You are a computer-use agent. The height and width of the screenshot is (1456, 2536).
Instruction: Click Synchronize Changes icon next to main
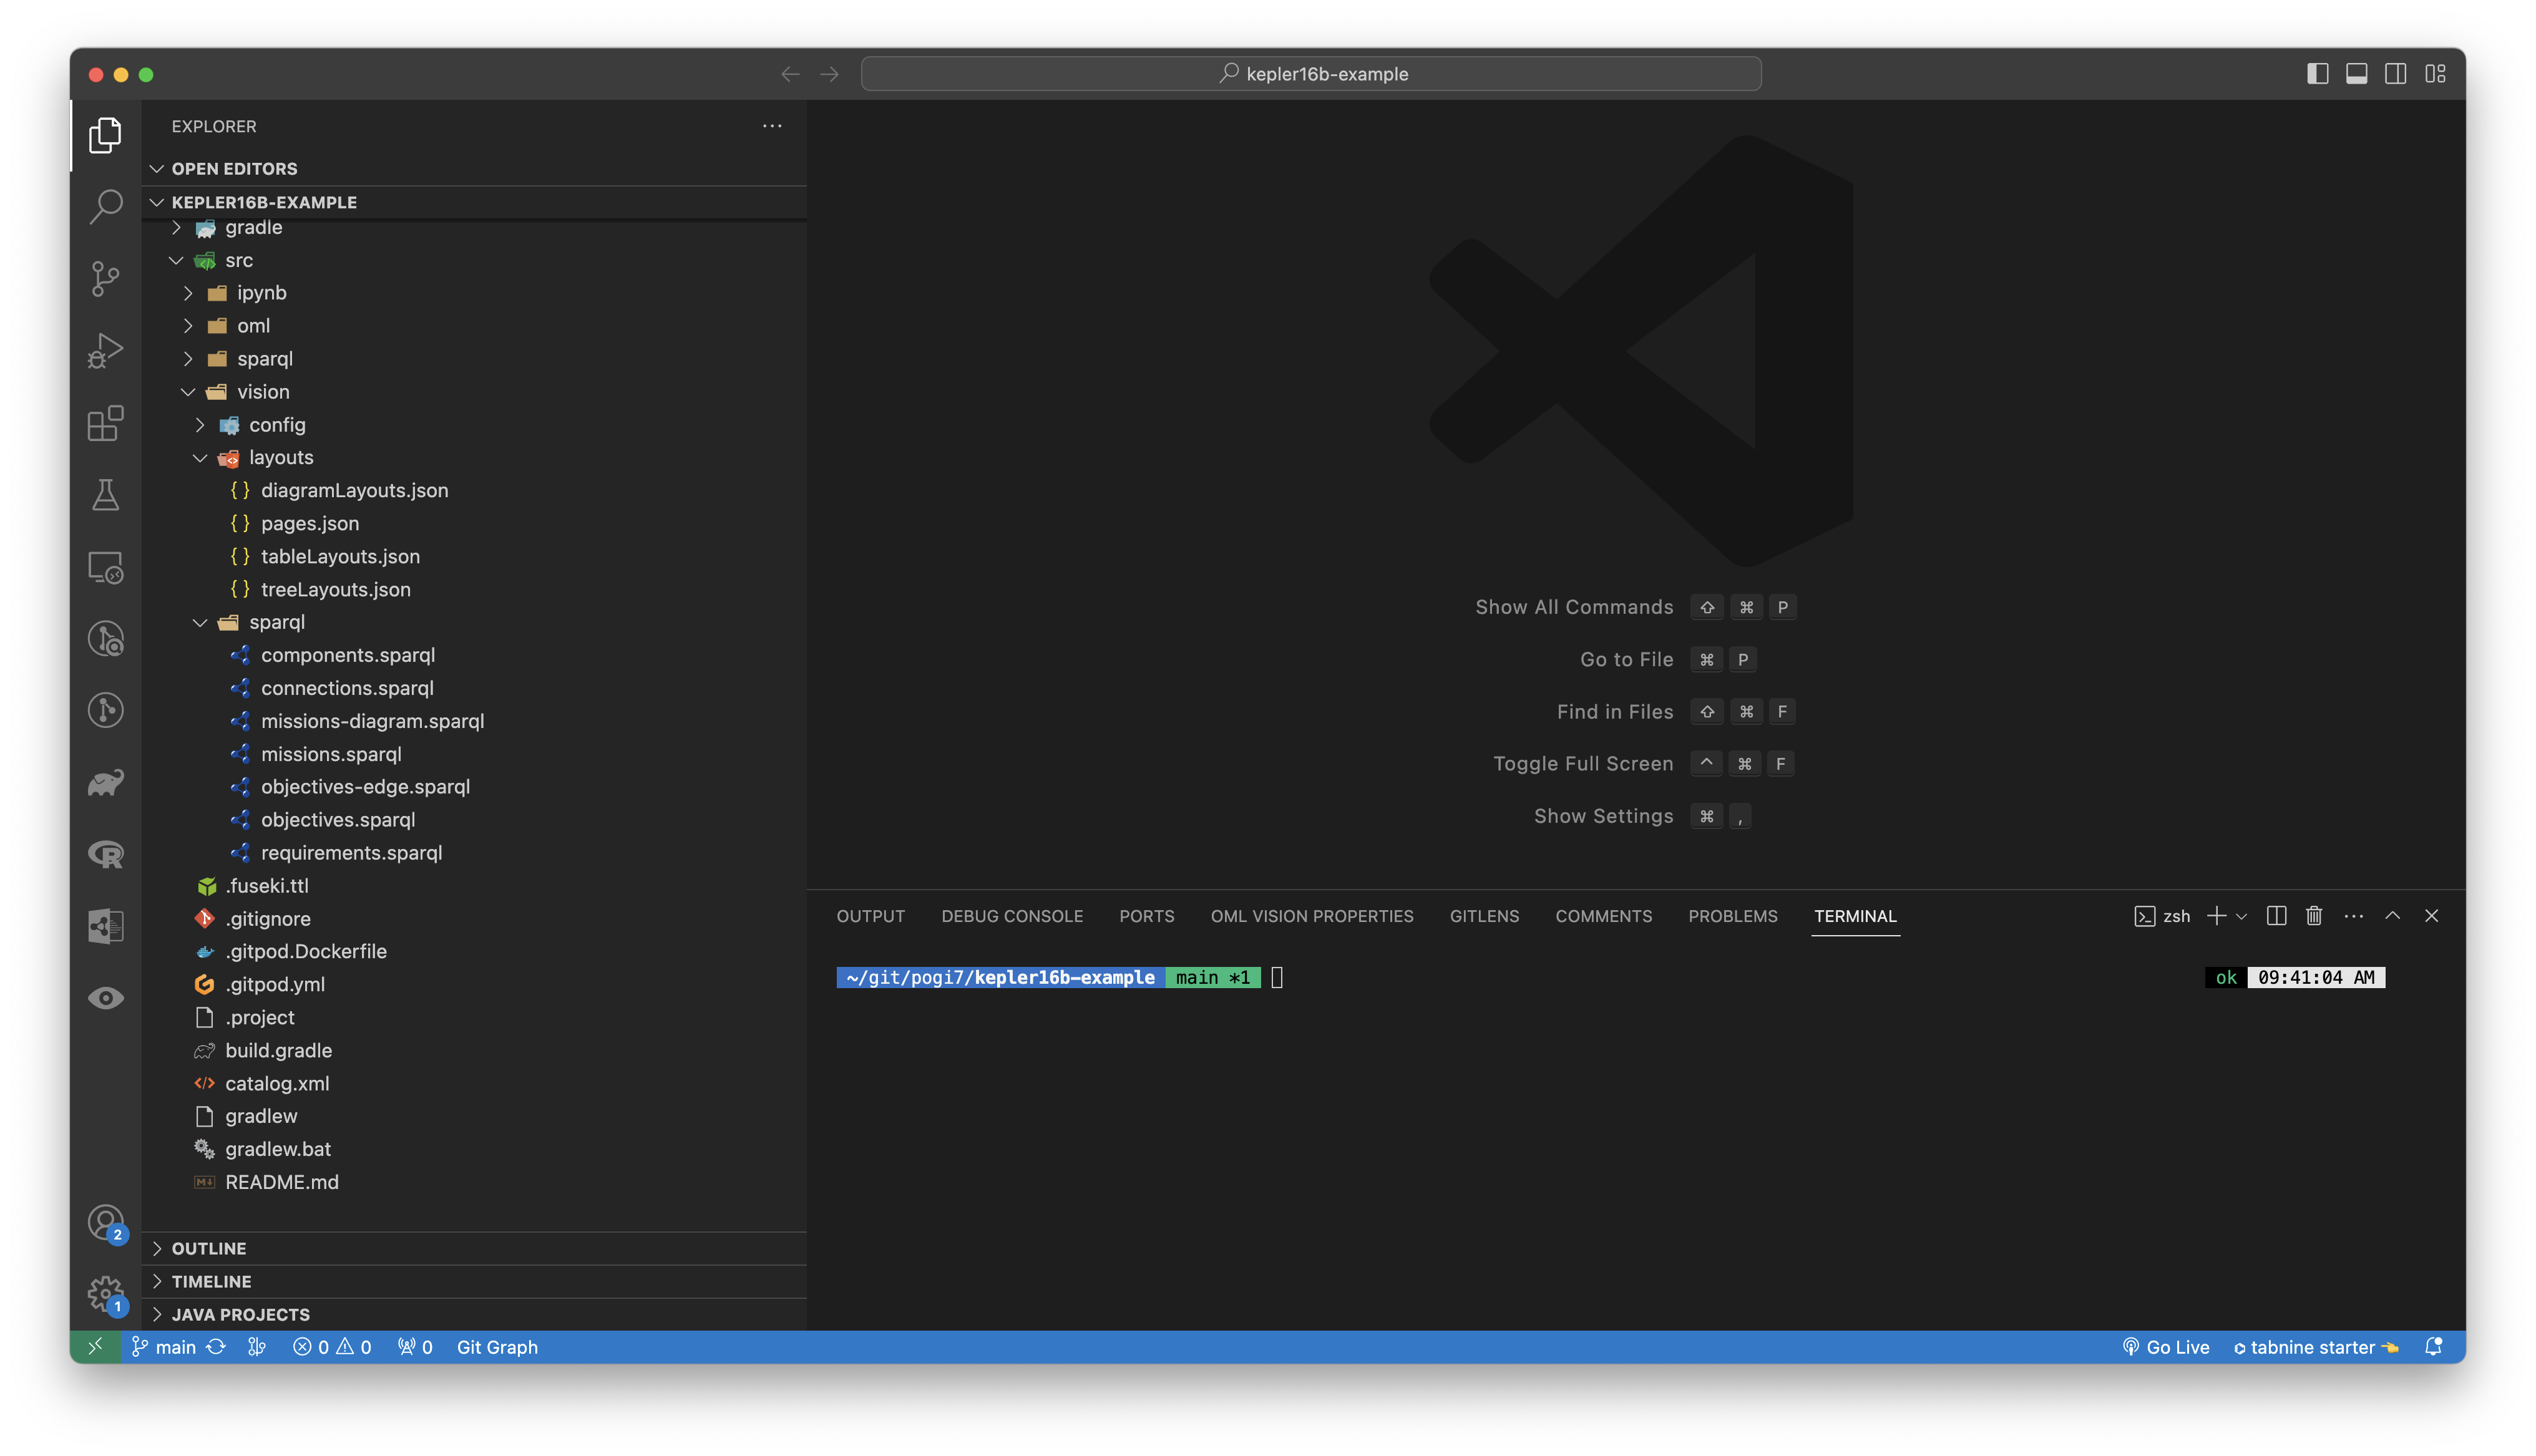pos(216,1347)
